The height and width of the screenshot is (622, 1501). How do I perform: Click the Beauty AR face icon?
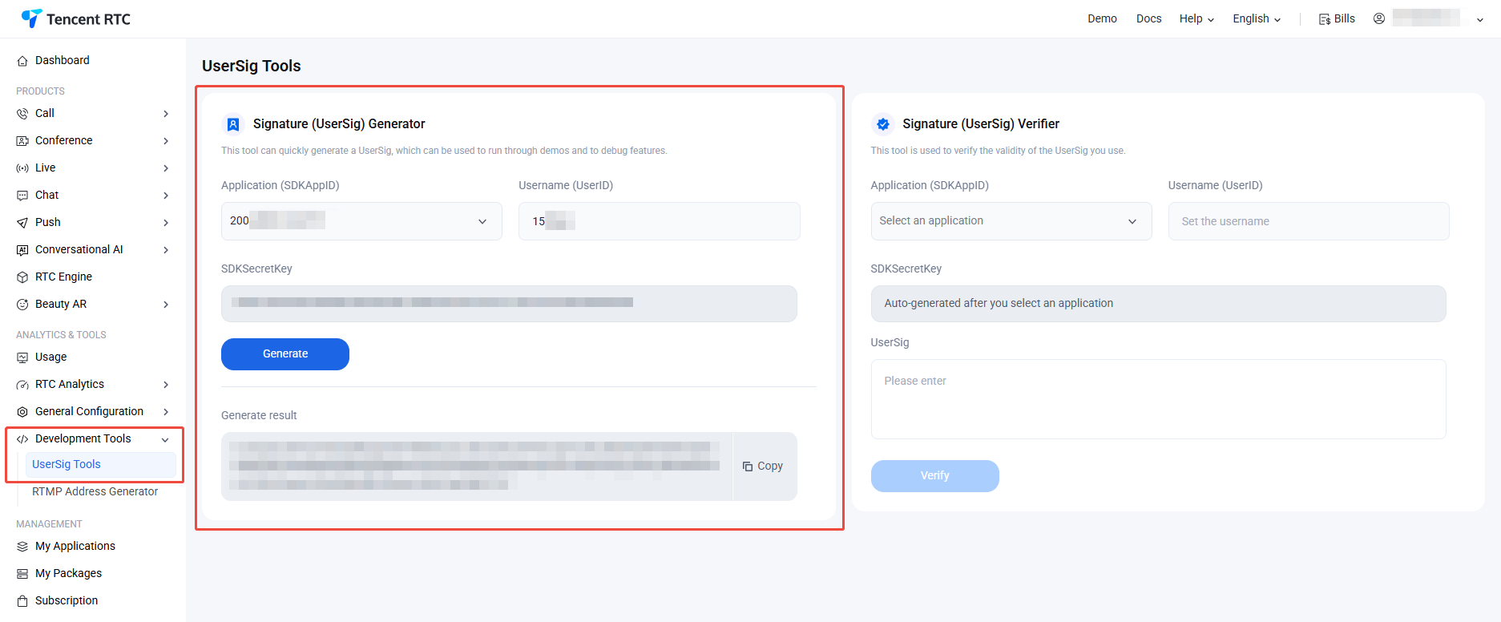coord(22,305)
